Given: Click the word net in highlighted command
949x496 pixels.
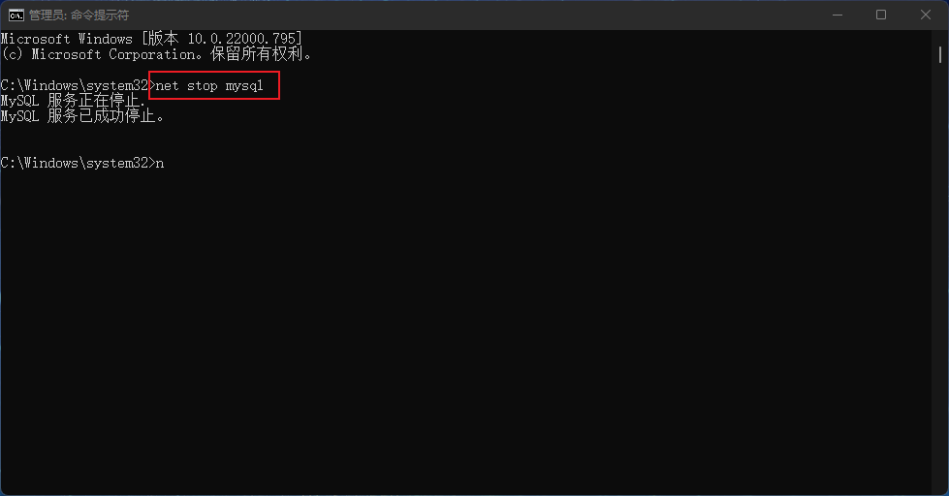Looking at the screenshot, I should 168,86.
